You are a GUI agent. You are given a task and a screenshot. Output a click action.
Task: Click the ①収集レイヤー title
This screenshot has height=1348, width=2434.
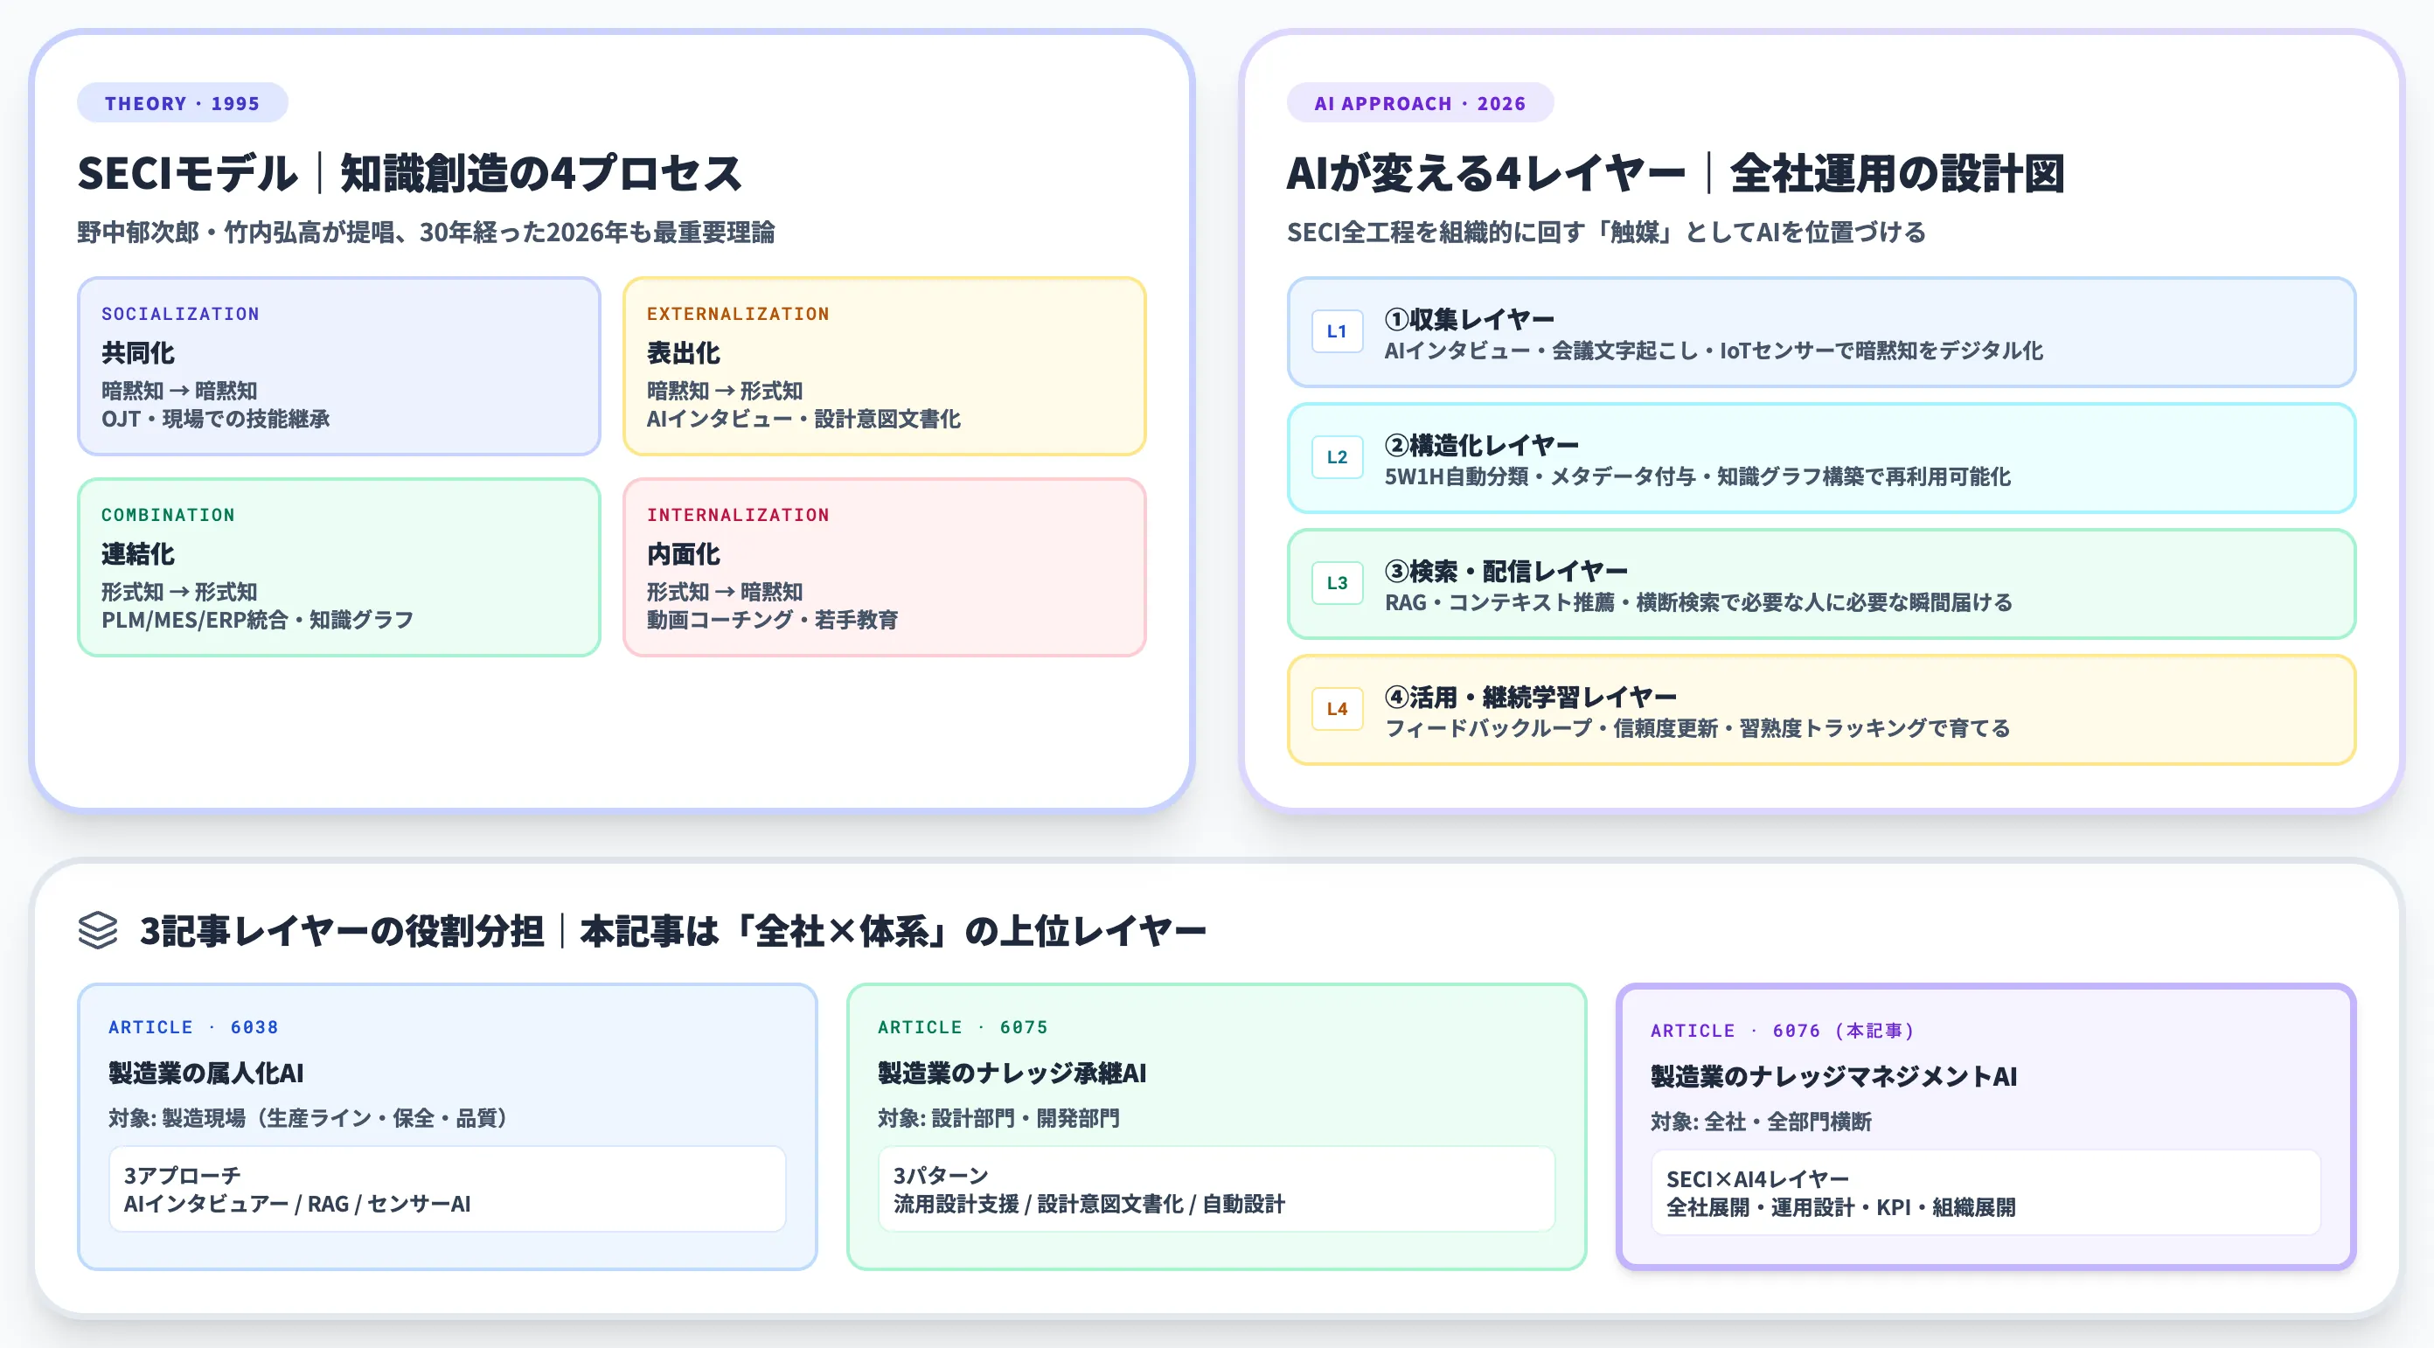tap(1470, 319)
